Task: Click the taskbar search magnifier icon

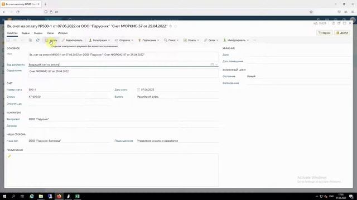Action: point(13,196)
